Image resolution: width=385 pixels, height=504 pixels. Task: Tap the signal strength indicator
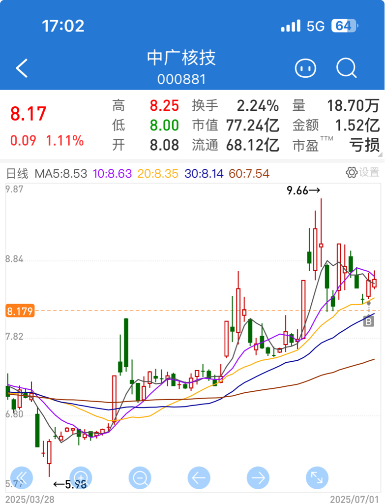[291, 26]
